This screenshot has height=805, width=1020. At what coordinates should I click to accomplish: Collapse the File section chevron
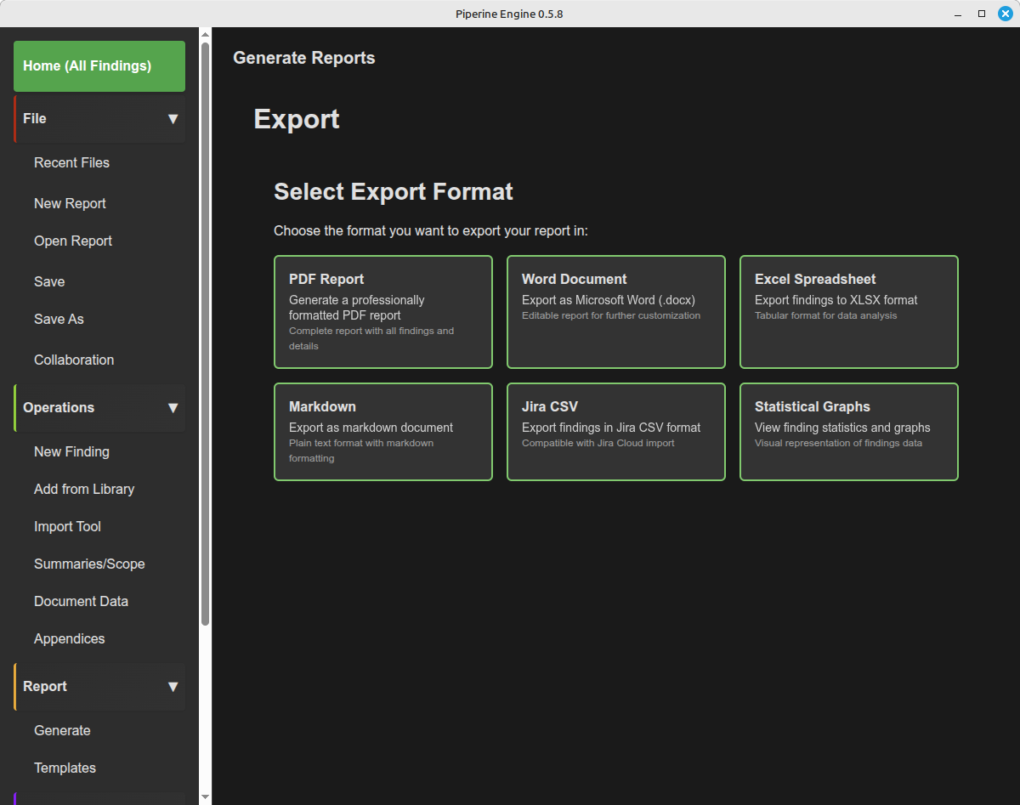tap(173, 119)
